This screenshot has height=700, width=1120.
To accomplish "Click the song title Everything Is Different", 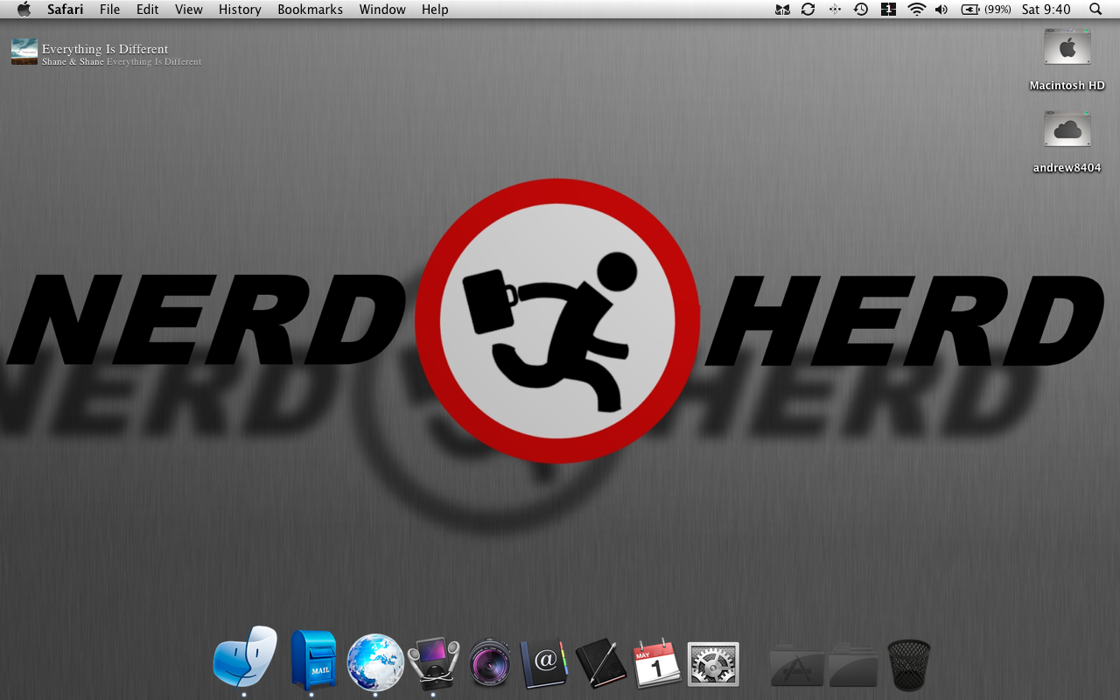I will (x=105, y=49).
